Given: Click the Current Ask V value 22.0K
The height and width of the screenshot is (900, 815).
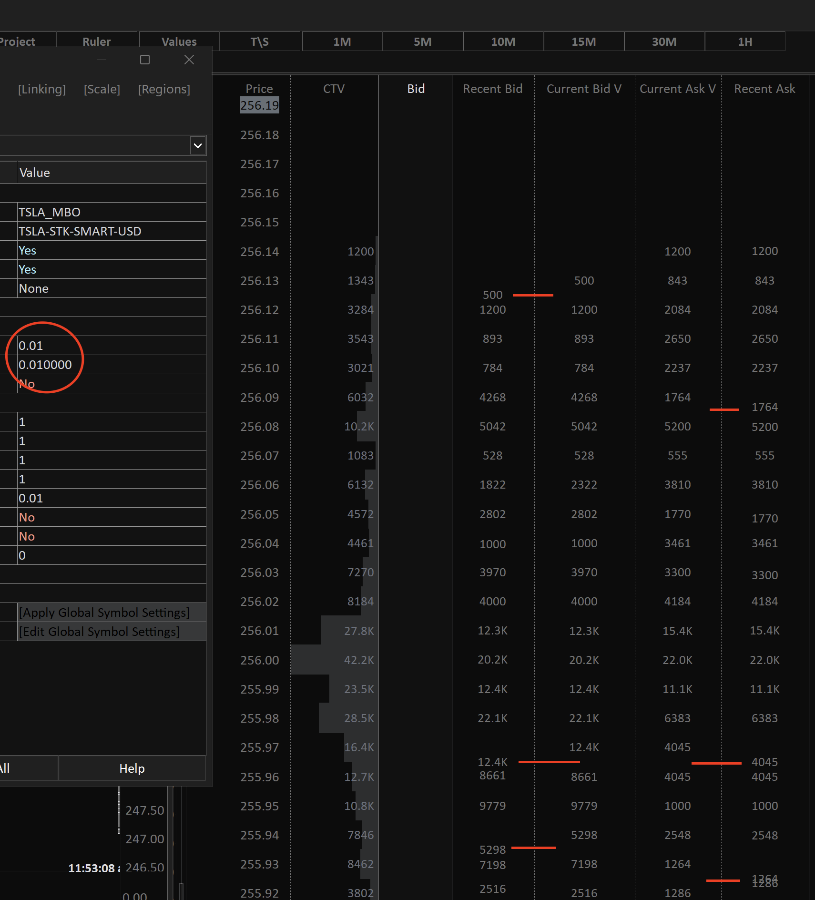Looking at the screenshot, I should click(677, 660).
